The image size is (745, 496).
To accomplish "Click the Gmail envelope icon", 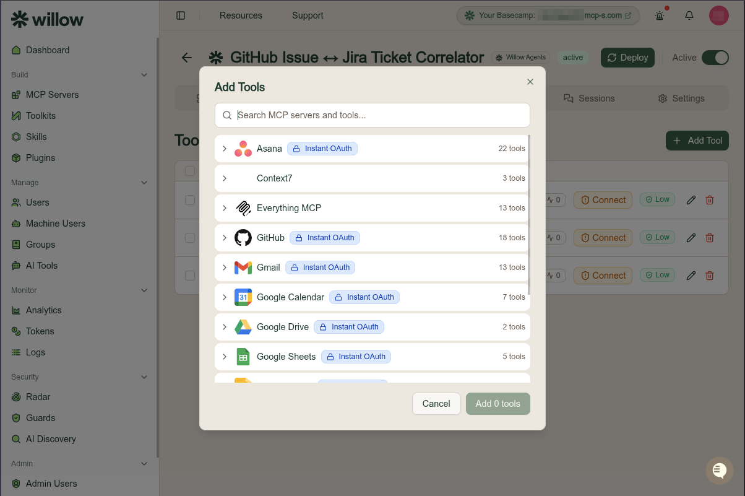I will (x=243, y=268).
